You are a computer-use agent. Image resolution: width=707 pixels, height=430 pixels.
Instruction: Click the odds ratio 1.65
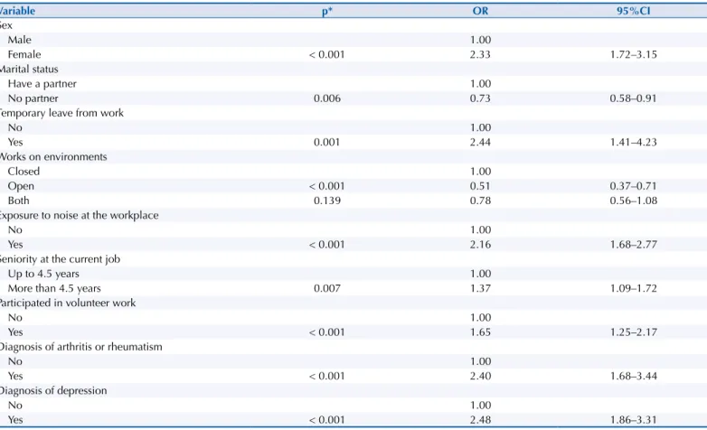pyautogui.click(x=480, y=332)
